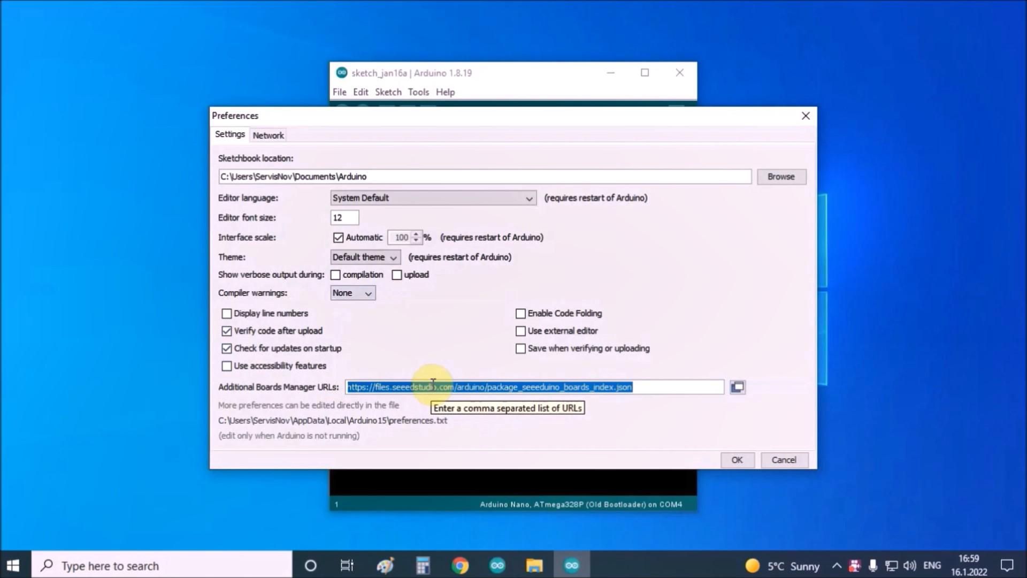Image resolution: width=1027 pixels, height=578 pixels.
Task: Open the Default theme dropdown
Action: [365, 257]
